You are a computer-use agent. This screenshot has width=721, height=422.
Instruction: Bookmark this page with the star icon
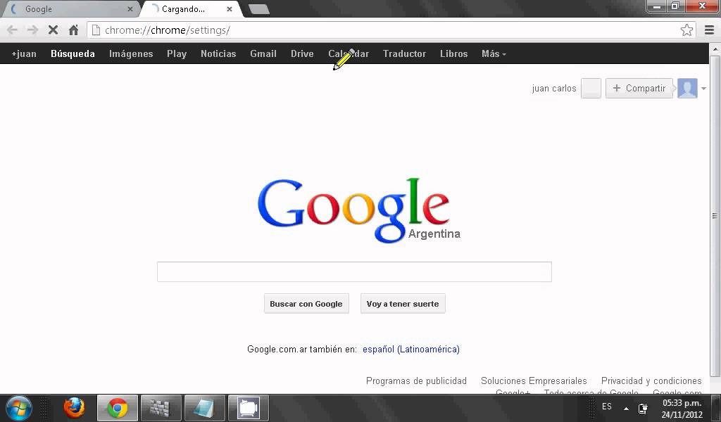686,30
